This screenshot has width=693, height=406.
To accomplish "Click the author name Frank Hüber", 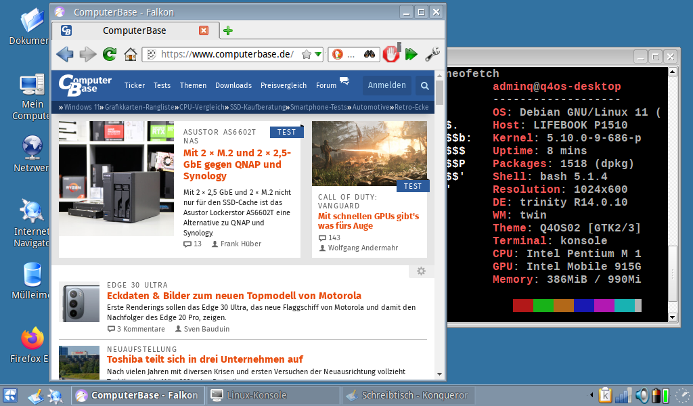I will 241,244.
